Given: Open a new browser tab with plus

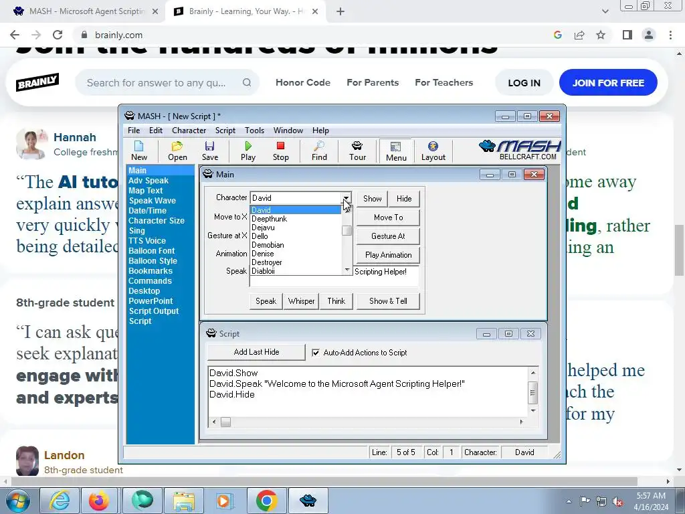Looking at the screenshot, I should [x=340, y=12].
